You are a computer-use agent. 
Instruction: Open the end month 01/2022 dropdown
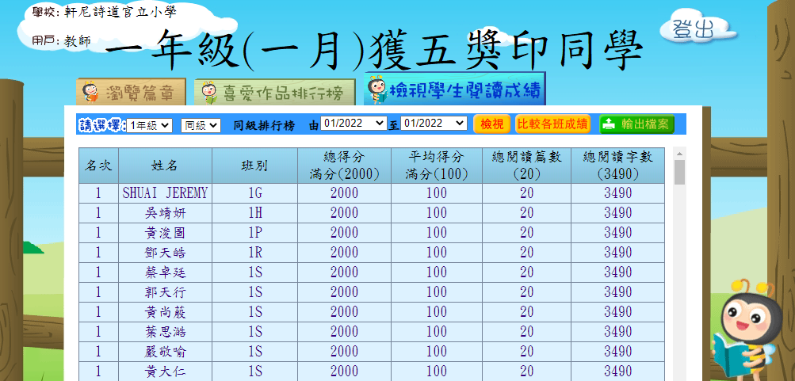pos(434,124)
